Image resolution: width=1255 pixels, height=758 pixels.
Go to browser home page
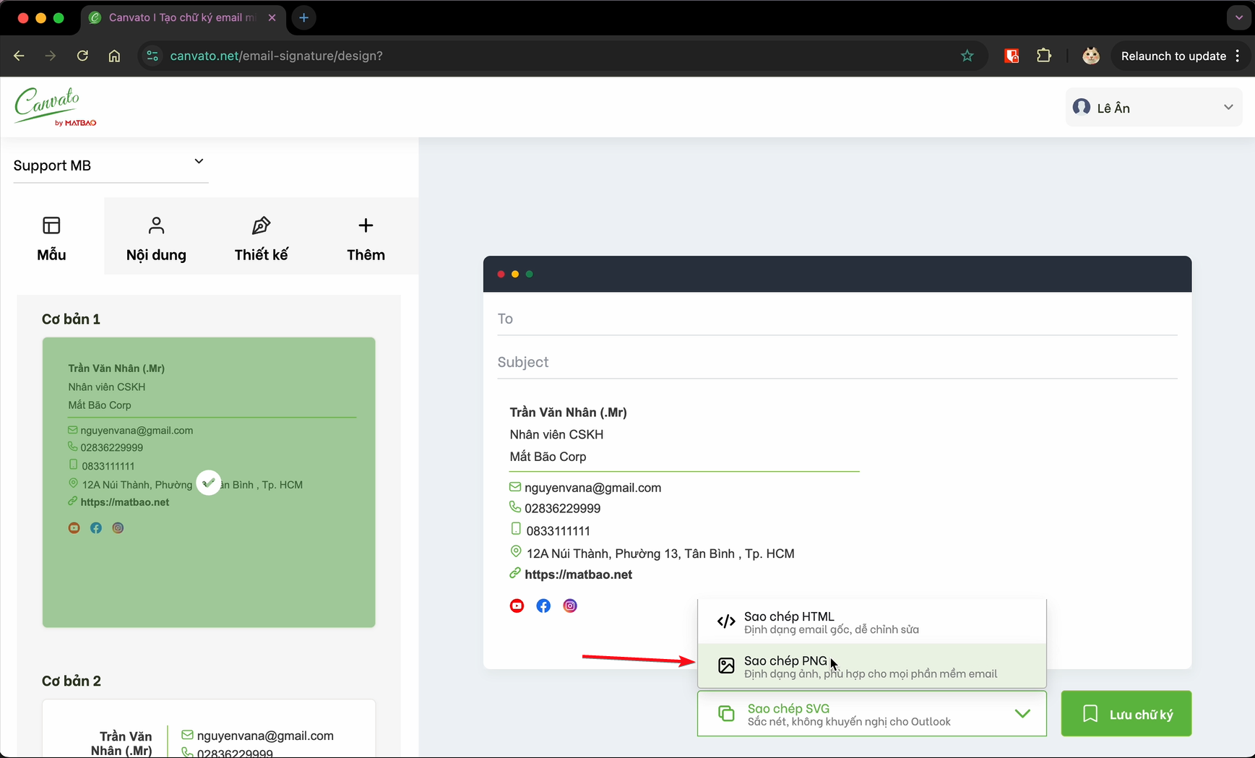114,56
